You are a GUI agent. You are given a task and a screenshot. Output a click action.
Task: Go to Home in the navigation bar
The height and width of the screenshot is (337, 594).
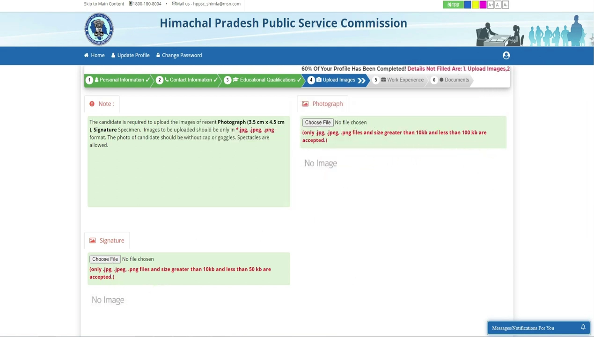pyautogui.click(x=95, y=55)
